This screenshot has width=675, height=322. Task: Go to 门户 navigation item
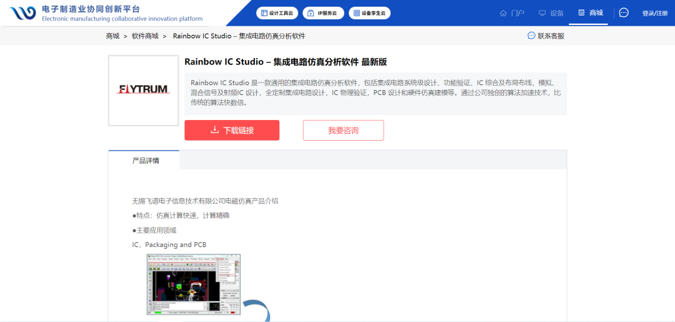click(512, 13)
